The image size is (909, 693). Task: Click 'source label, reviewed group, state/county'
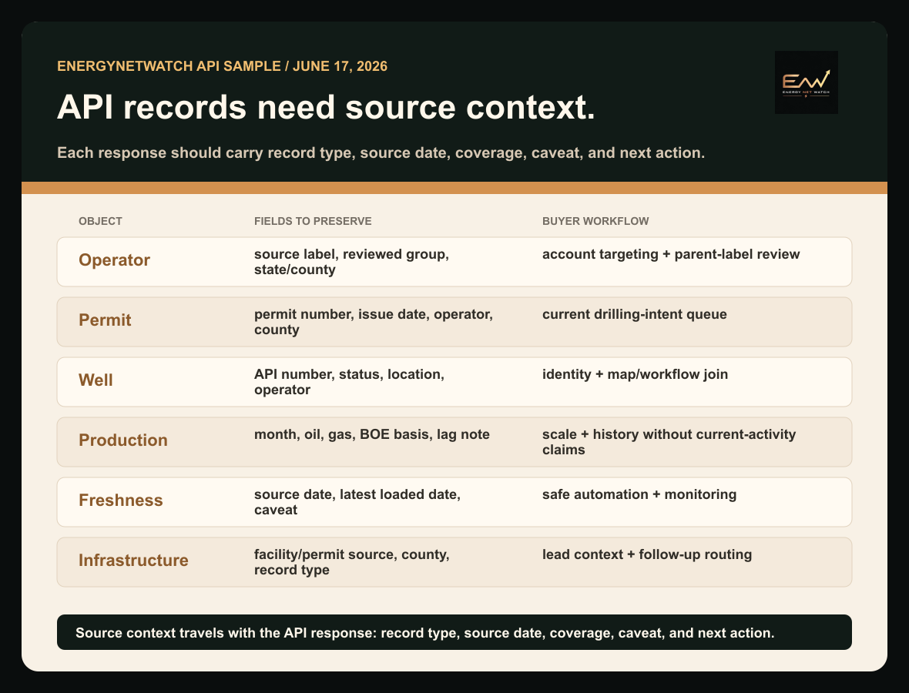(351, 262)
